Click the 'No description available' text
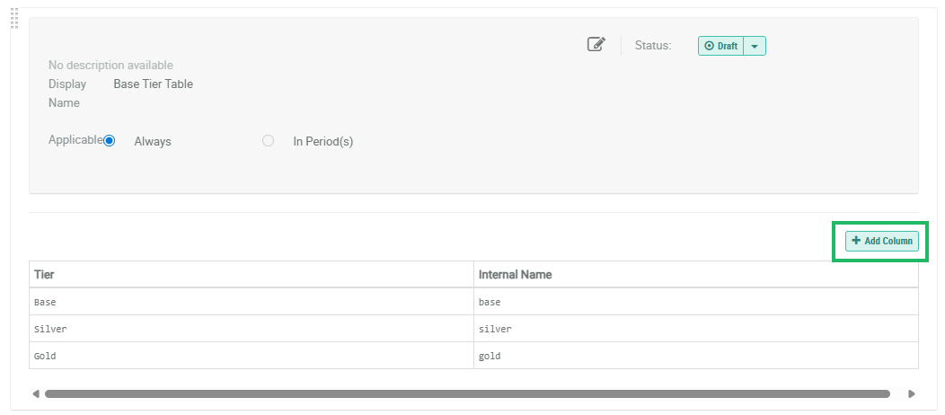Screen dimensions: 945x415 coord(110,65)
